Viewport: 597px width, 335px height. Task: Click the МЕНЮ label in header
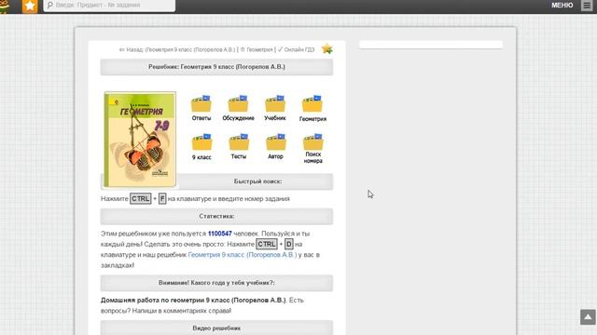click(x=562, y=6)
